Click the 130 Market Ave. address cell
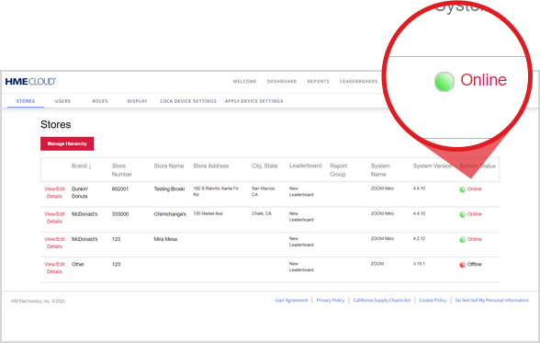This screenshot has height=343, width=540. (208, 213)
